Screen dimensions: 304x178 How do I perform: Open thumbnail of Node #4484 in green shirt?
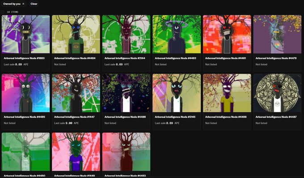pyautogui.click(x=76, y=34)
